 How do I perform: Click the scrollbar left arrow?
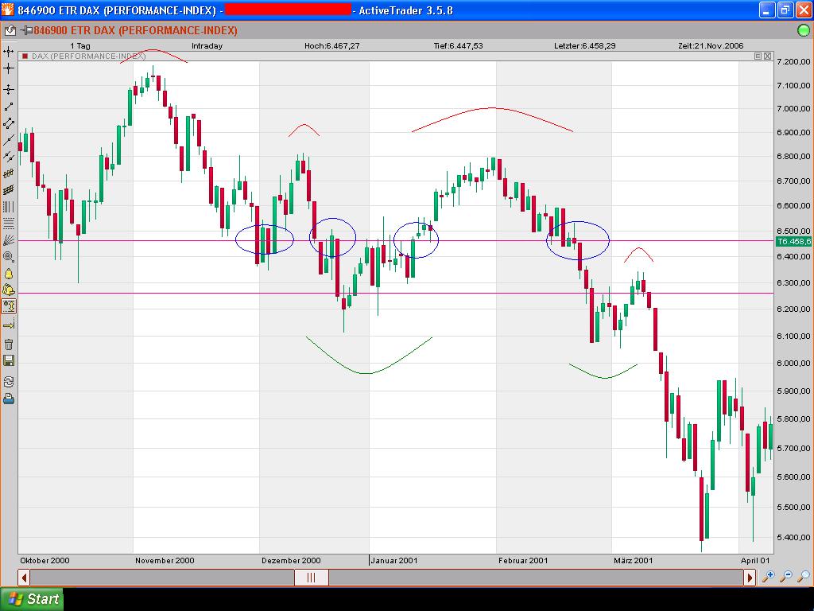pyautogui.click(x=24, y=578)
